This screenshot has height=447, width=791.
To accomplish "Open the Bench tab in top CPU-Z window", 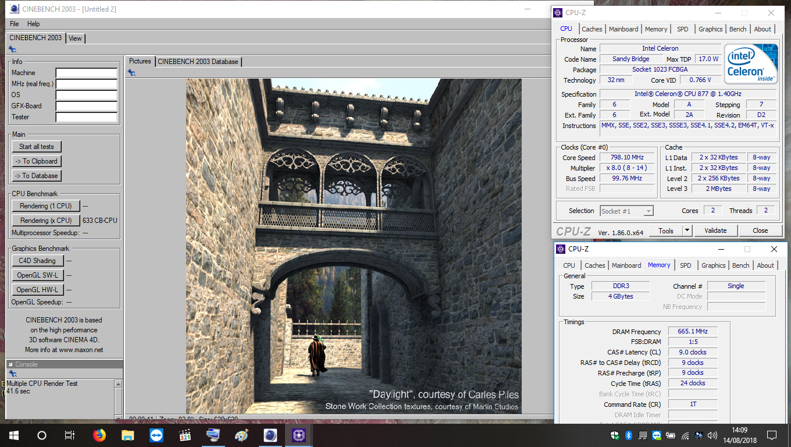I will 738,29.
